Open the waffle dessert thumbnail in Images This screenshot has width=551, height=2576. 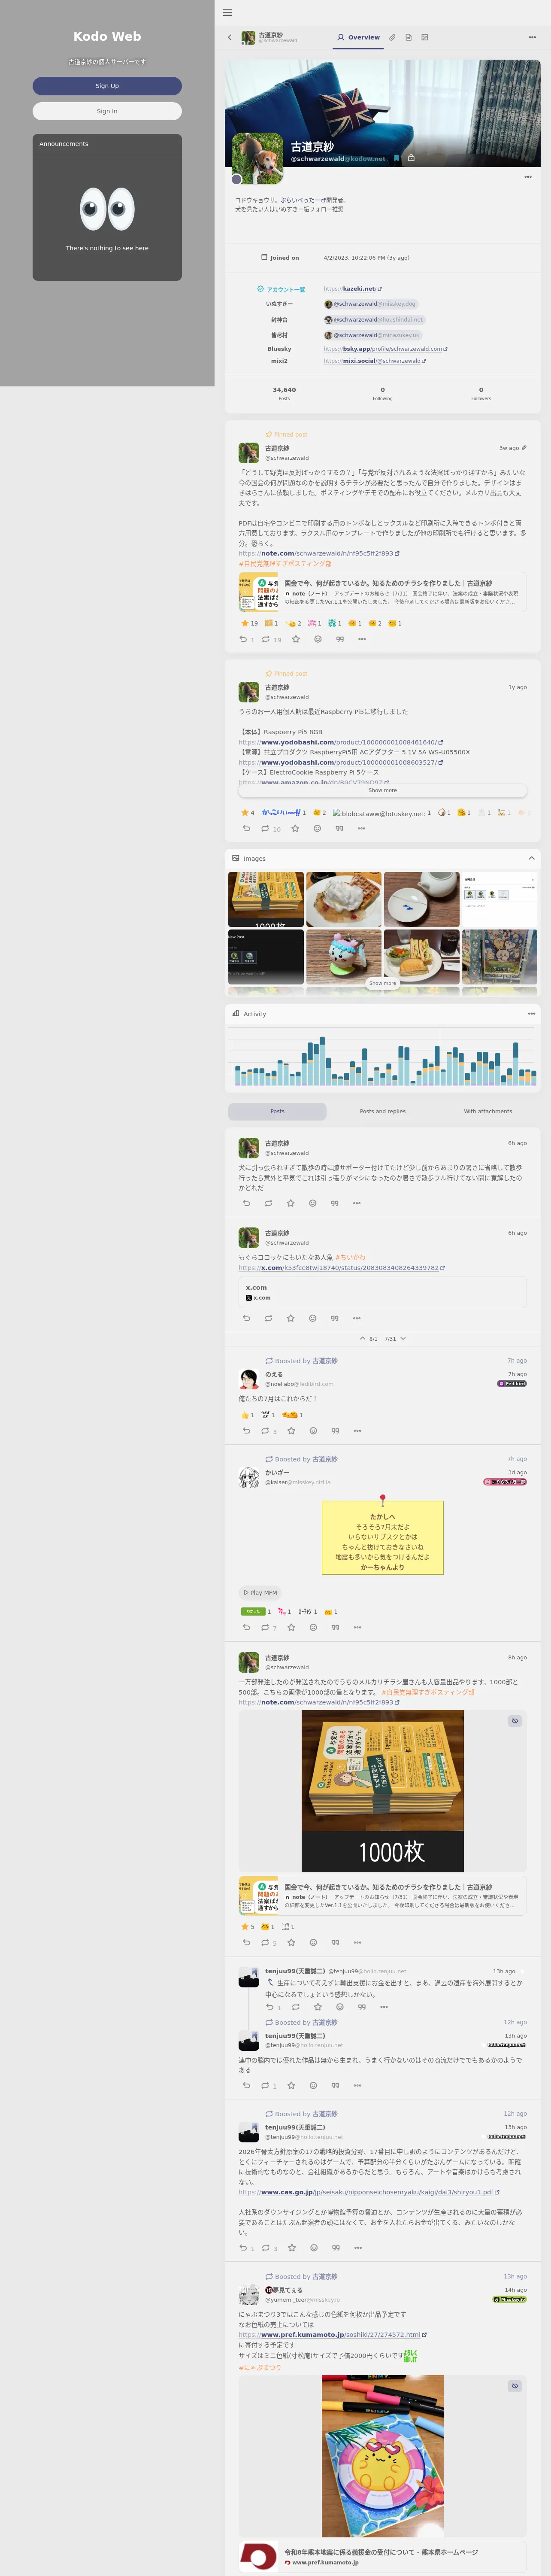click(x=344, y=899)
